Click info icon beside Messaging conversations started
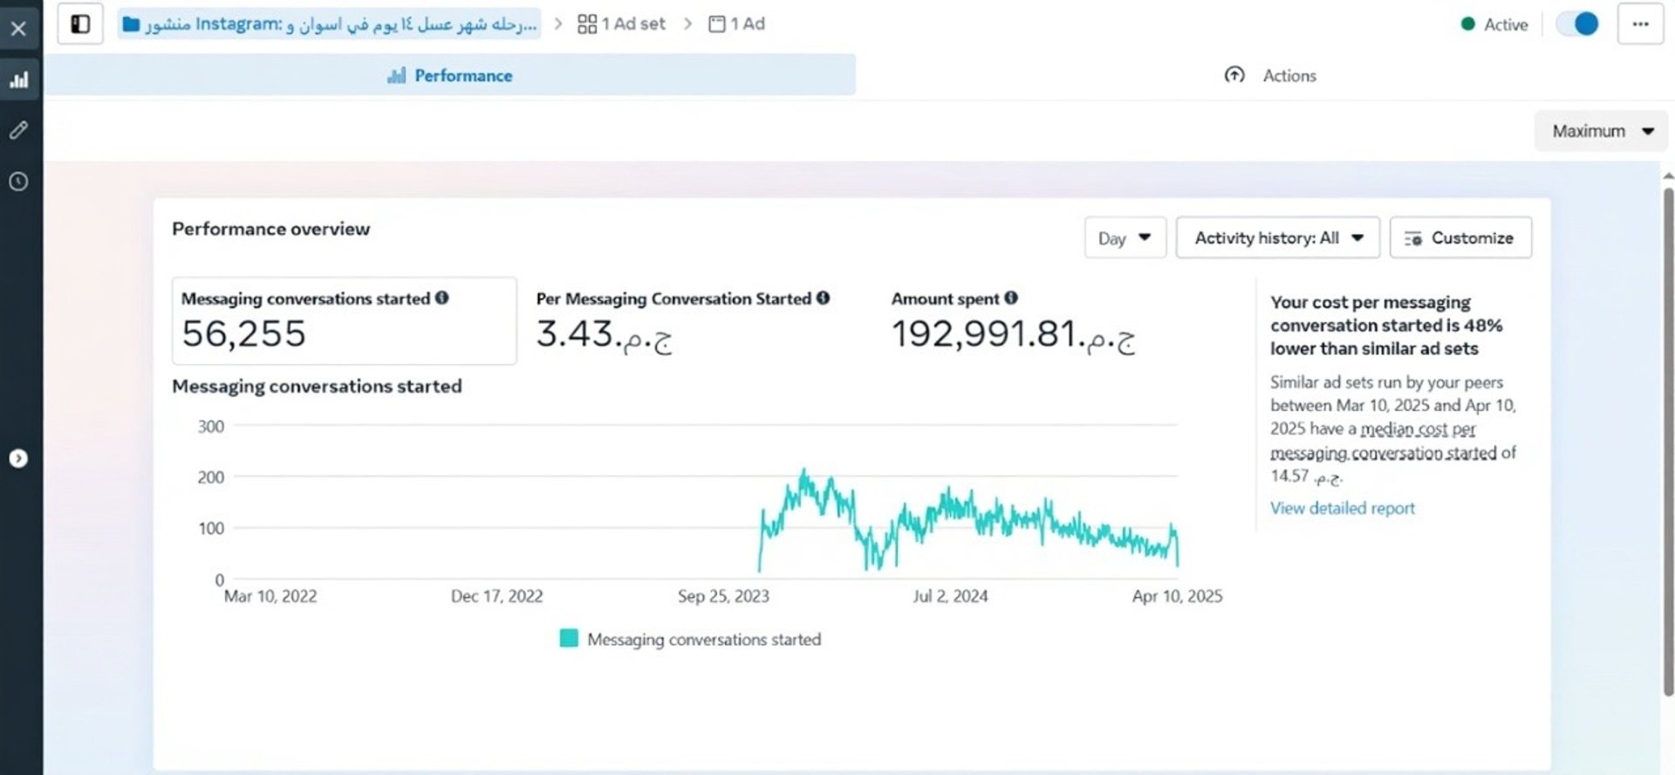This screenshot has width=1675, height=775. 442,298
